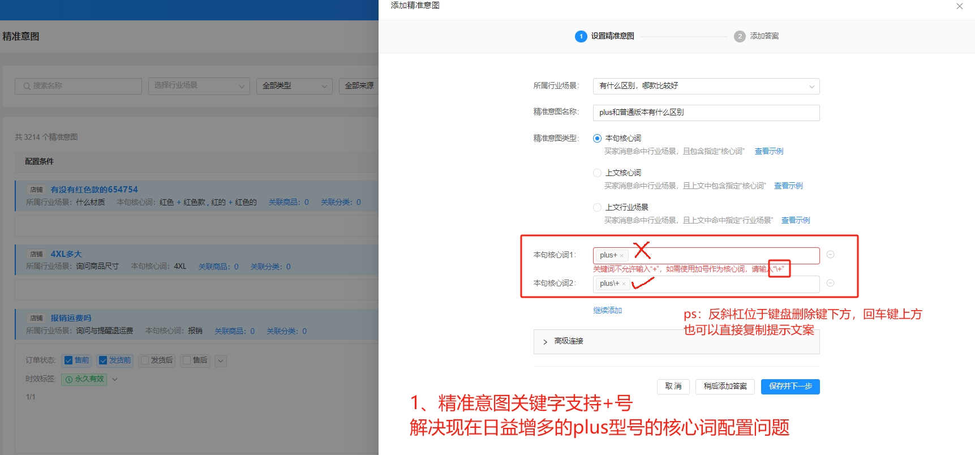Delete the plus\+ keyword tag
This screenshot has width=975, height=455.
pos(624,284)
